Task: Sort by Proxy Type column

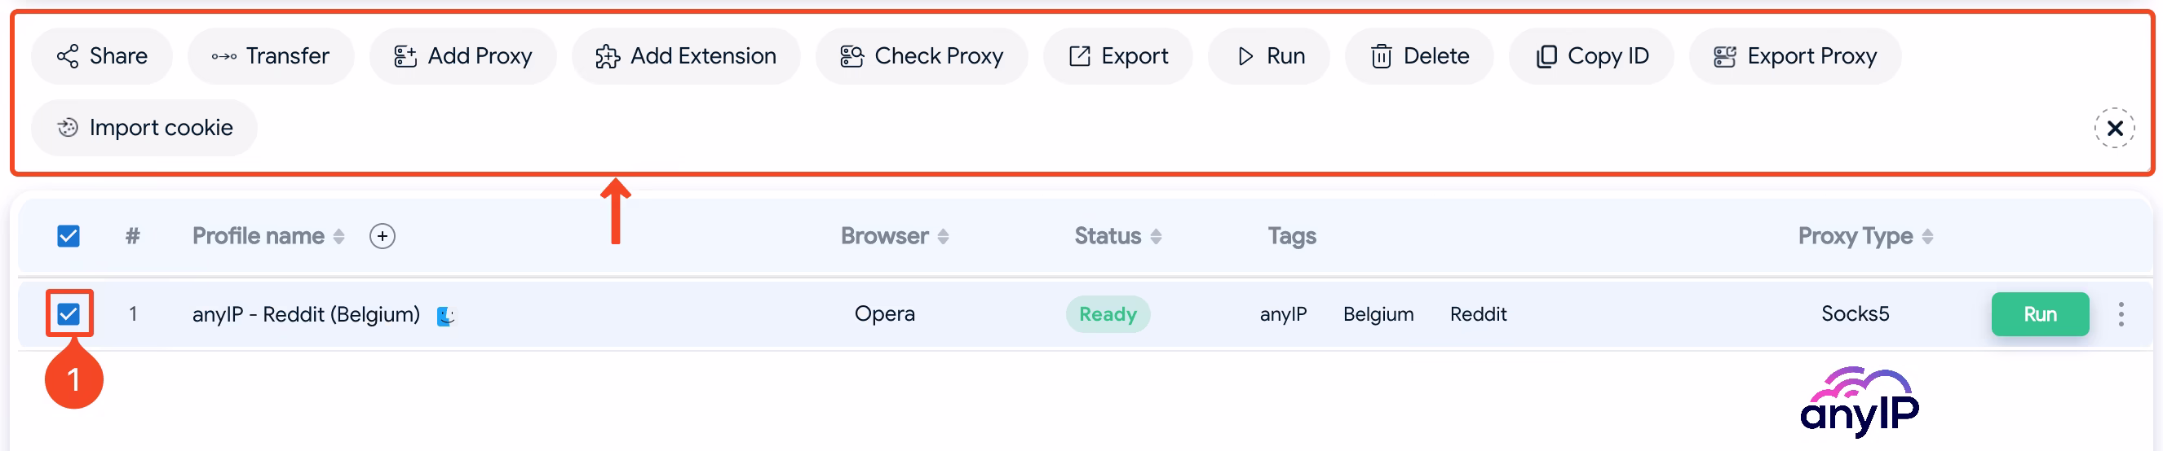Action: [1927, 237]
